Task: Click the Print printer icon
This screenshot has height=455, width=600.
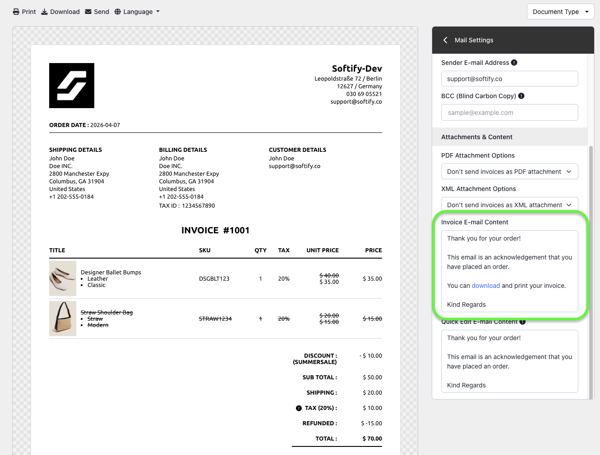Action: pyautogui.click(x=16, y=12)
